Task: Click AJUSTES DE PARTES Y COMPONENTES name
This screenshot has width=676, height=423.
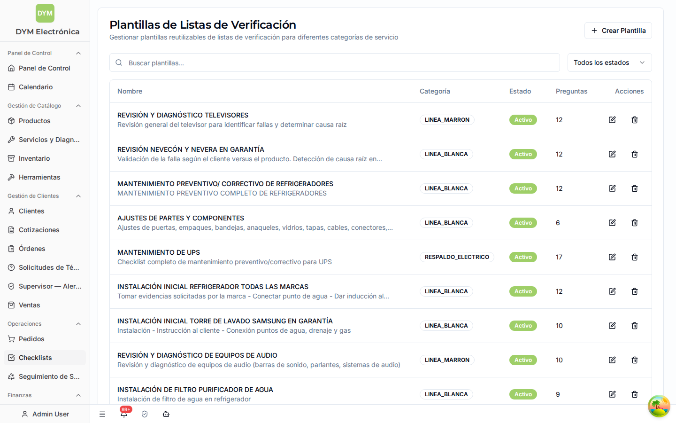Action: pos(181,218)
